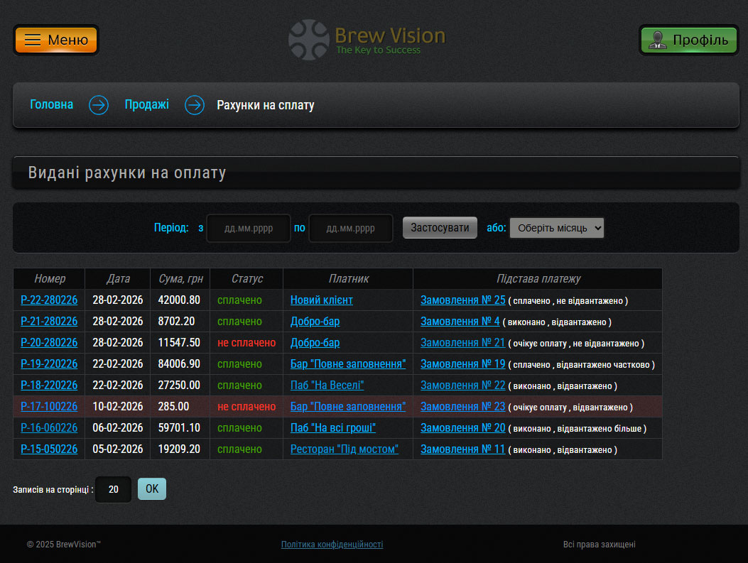Click the Brew Vision logo
The height and width of the screenshot is (563, 748).
coord(367,40)
